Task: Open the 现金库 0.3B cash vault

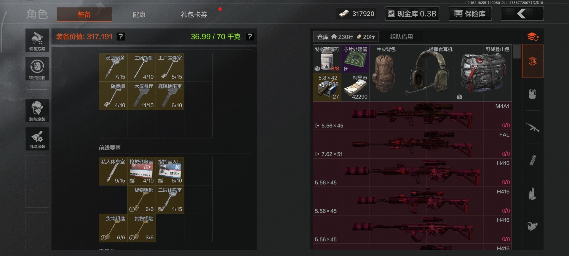Action: pos(412,14)
